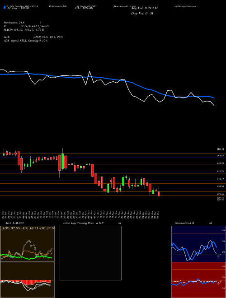Select the RSI 14/3 '45.51 / 44.65' values

click(41, 26)
